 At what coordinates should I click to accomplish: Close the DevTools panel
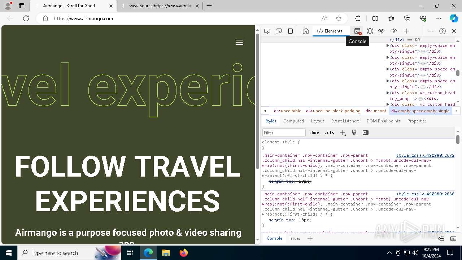[454, 31]
